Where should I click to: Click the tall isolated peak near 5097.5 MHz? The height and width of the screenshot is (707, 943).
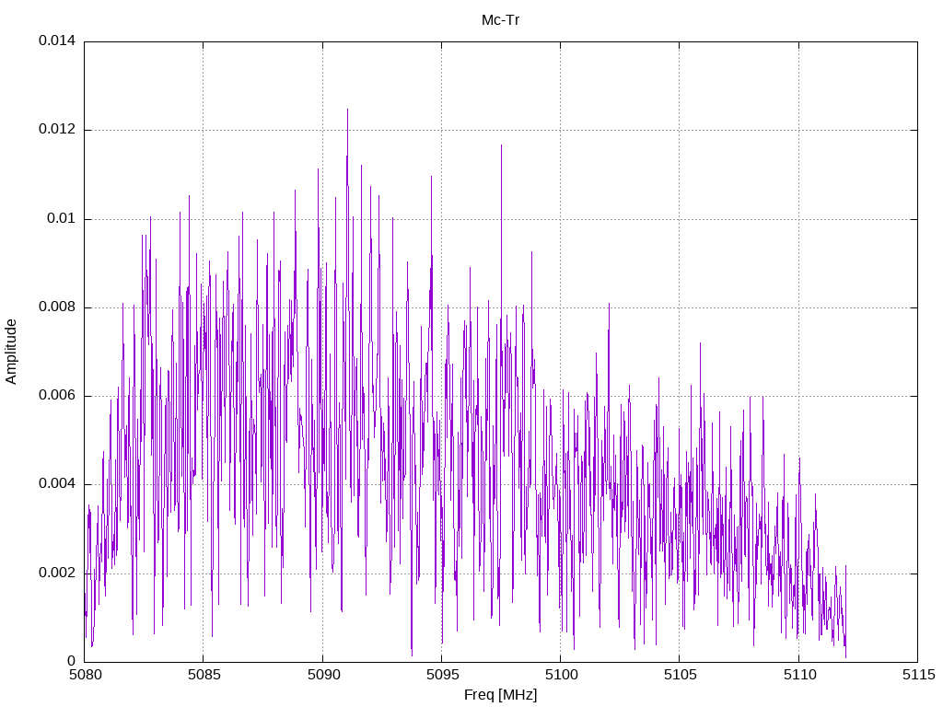pyautogui.click(x=501, y=145)
